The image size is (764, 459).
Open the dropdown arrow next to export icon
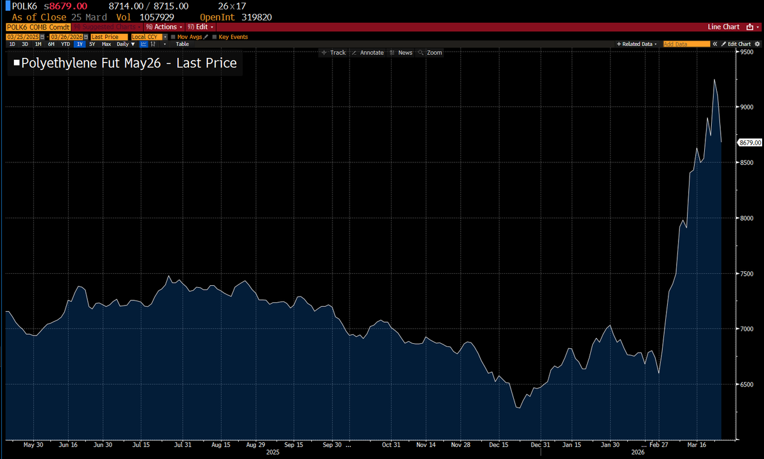tap(758, 27)
